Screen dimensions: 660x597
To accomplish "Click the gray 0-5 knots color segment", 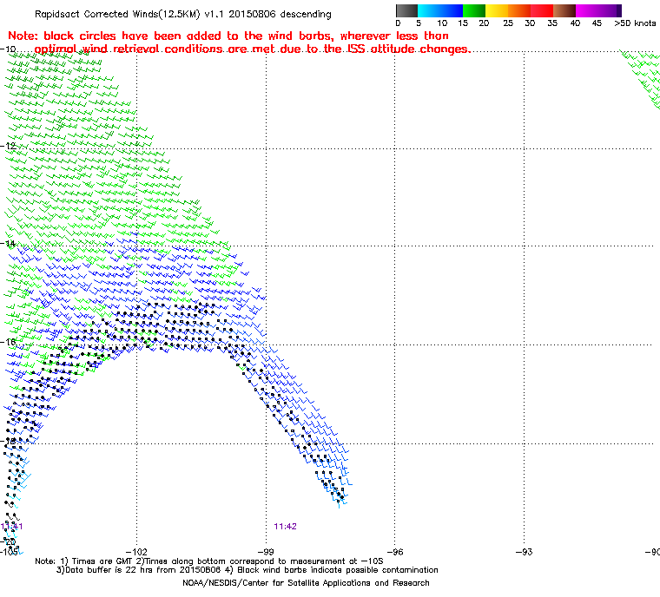I will (406, 10).
